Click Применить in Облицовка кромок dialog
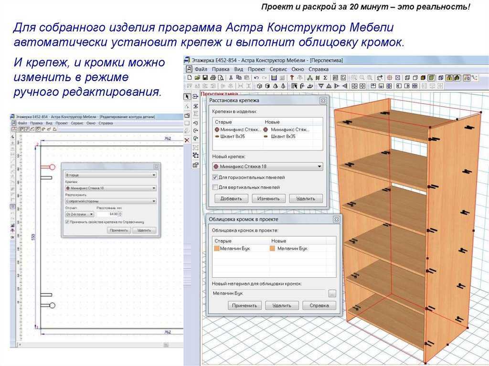 [x=244, y=305]
